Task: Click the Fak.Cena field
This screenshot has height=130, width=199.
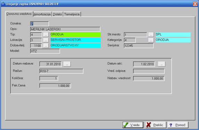Action: point(55,86)
